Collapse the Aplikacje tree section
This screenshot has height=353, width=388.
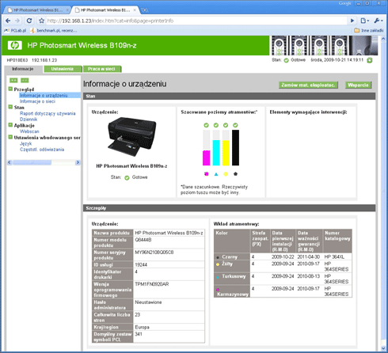click(x=10, y=125)
